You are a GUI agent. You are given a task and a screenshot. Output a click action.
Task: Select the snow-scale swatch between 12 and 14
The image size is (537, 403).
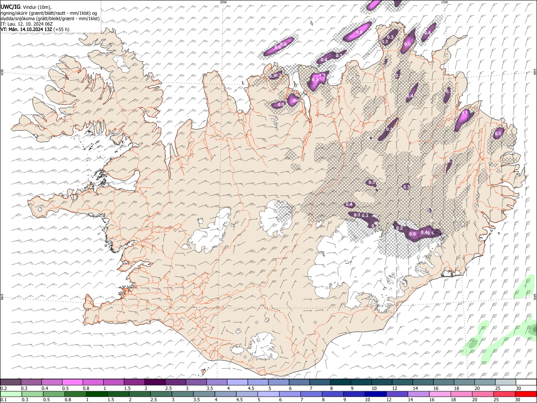click(402, 382)
